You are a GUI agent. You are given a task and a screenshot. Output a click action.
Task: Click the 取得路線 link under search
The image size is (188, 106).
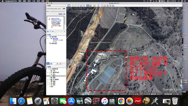click(60, 14)
